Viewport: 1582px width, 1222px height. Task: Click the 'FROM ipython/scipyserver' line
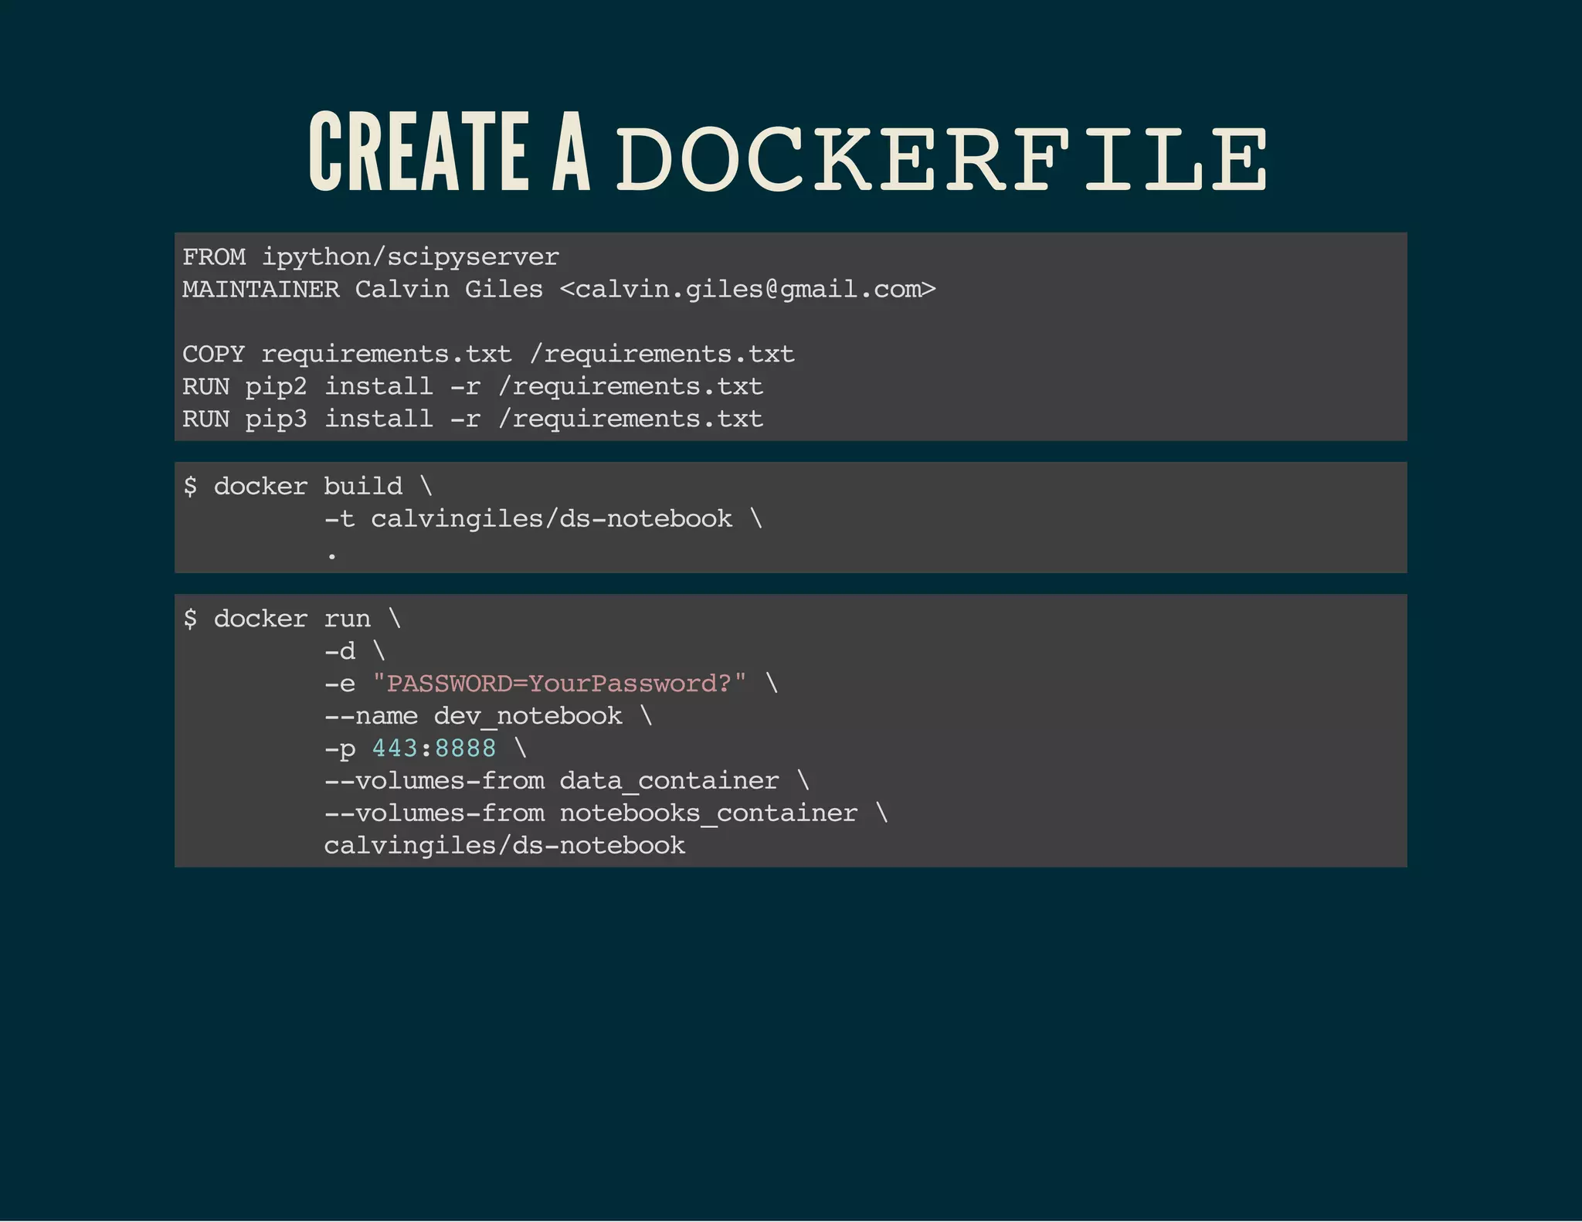point(370,256)
